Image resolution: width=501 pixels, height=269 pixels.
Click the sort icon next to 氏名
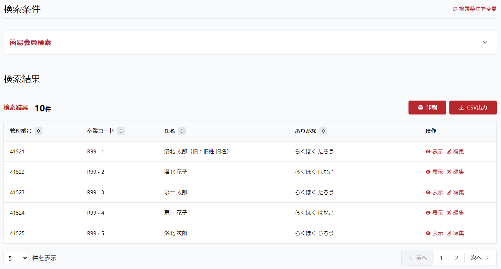click(x=182, y=131)
